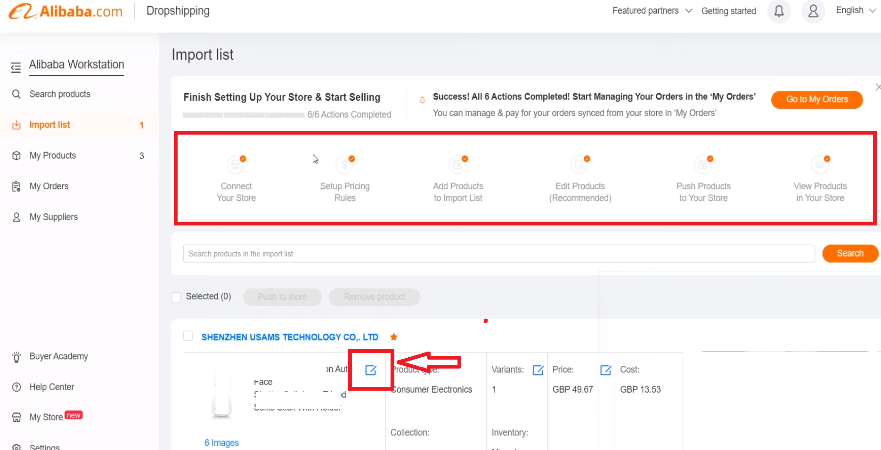Click the edit icon beside Variants
The width and height of the screenshot is (881, 450).
[538, 370]
